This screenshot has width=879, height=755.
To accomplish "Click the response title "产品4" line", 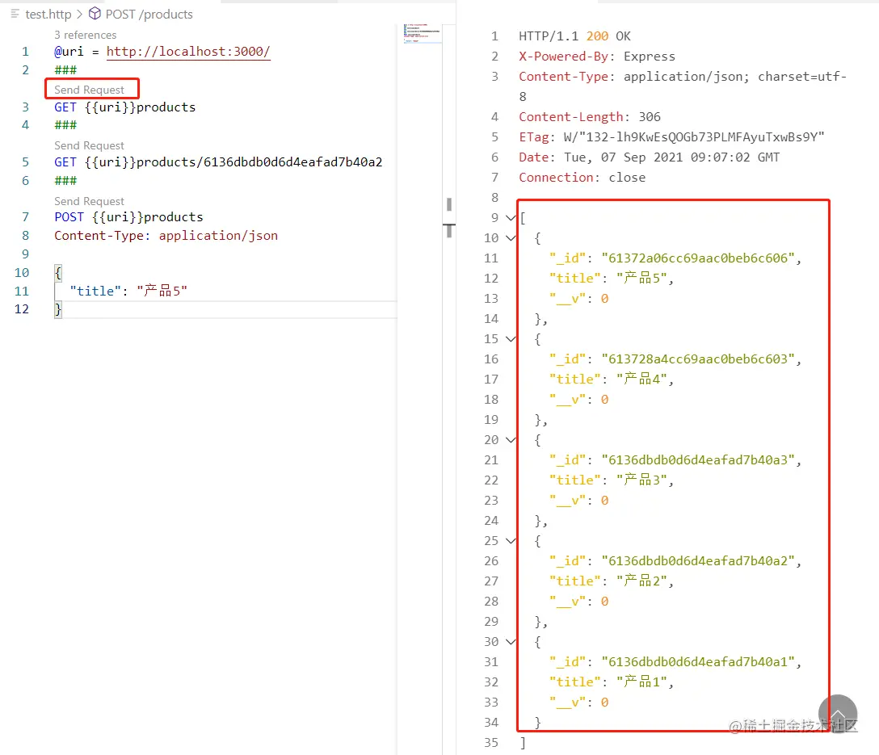I will [x=611, y=380].
